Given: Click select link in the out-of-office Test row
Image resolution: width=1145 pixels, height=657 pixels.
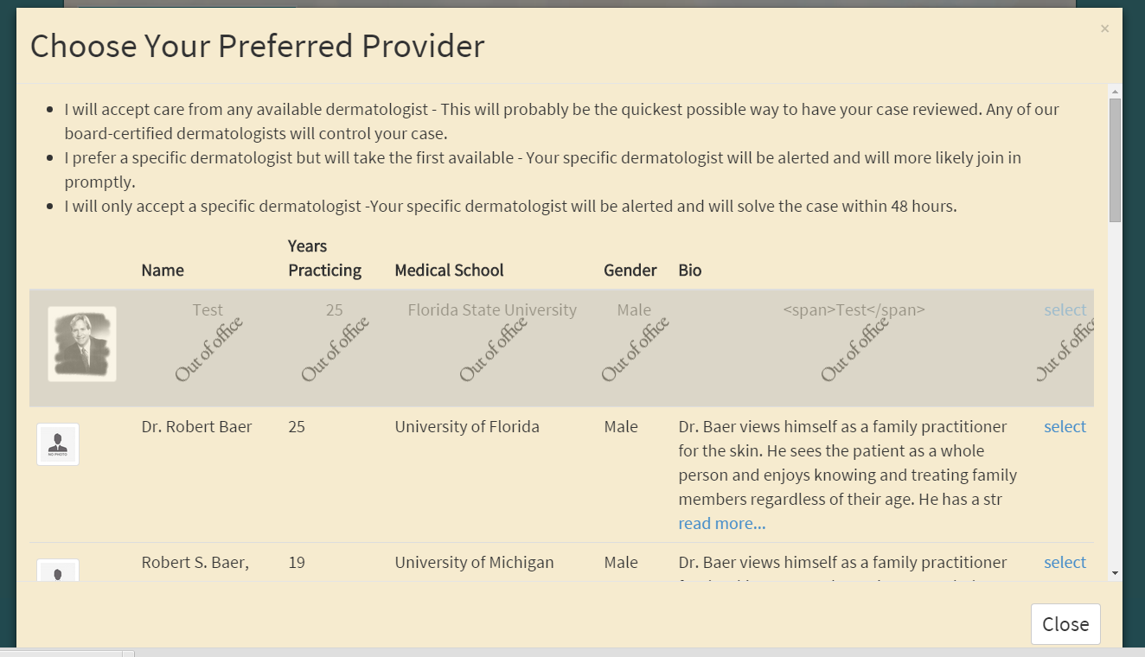Looking at the screenshot, I should 1065,310.
